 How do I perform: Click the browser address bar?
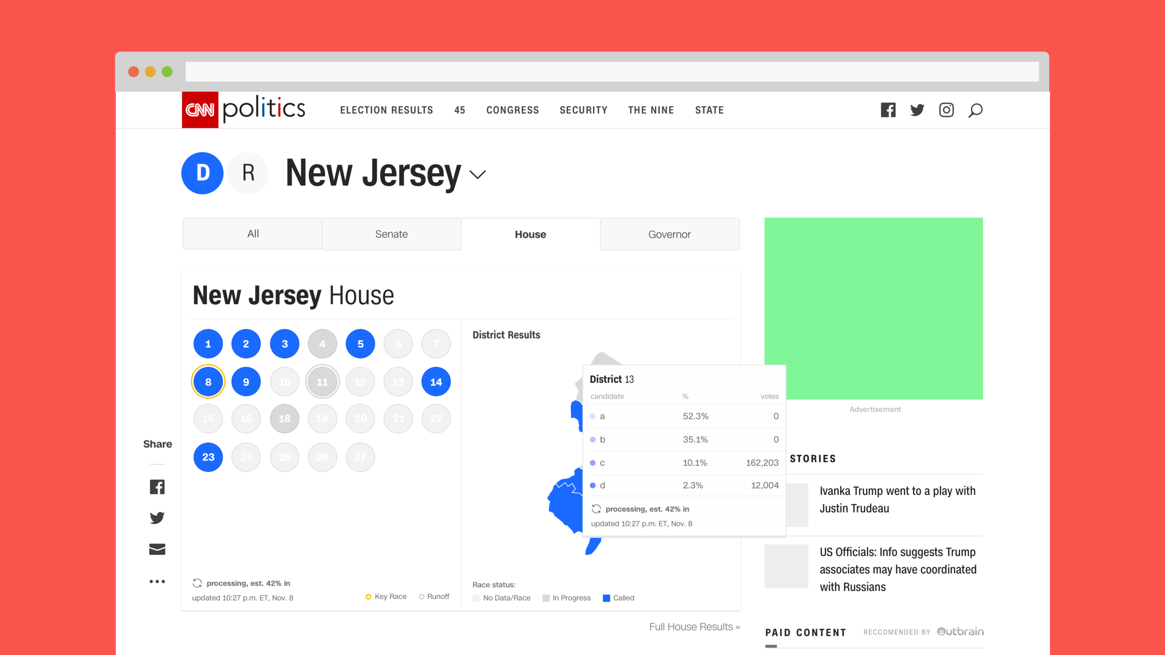pyautogui.click(x=611, y=72)
